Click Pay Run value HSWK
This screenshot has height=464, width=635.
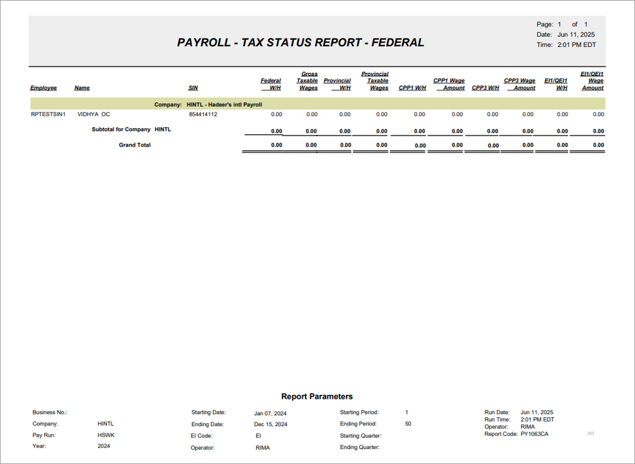(106, 435)
